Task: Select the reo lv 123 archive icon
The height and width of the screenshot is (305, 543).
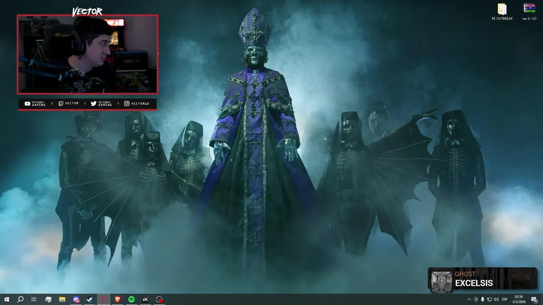Action: [x=529, y=12]
